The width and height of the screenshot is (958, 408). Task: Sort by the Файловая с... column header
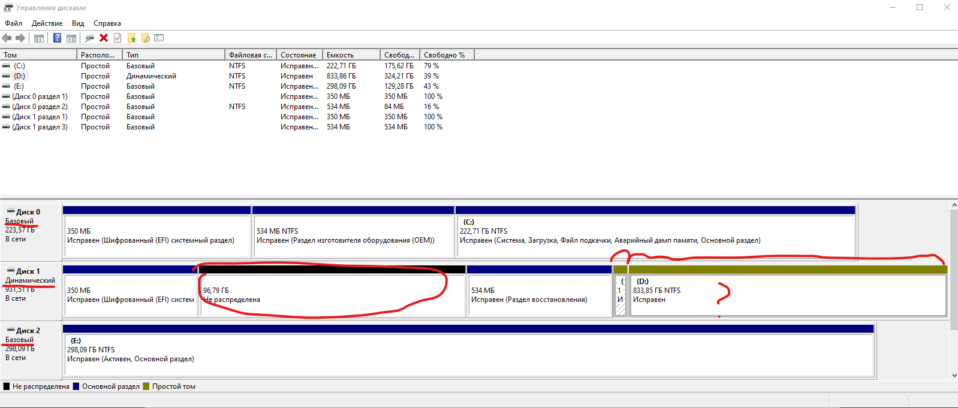point(251,55)
